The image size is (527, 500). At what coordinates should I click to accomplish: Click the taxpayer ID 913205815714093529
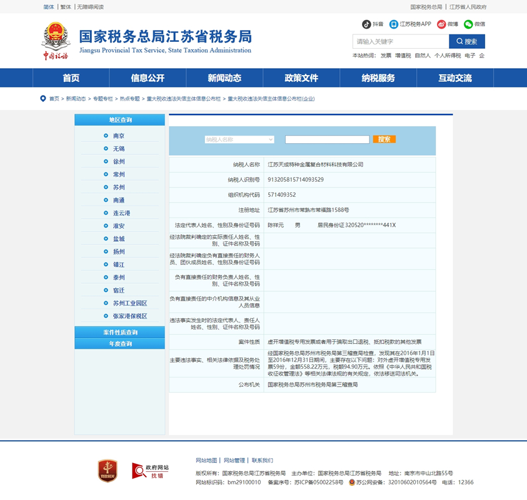296,180
